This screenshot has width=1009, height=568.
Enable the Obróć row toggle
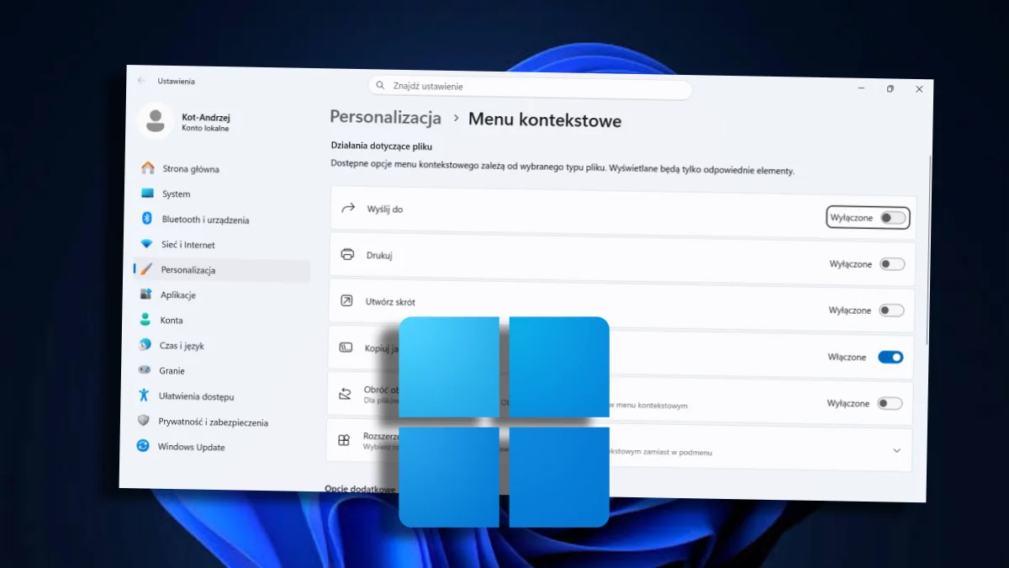coord(890,403)
